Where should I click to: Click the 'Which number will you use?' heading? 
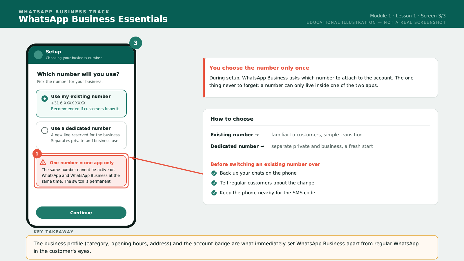[78, 74]
